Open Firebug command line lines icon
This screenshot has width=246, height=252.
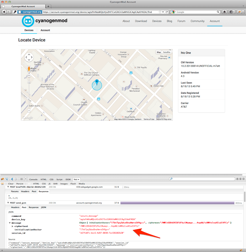(21, 179)
